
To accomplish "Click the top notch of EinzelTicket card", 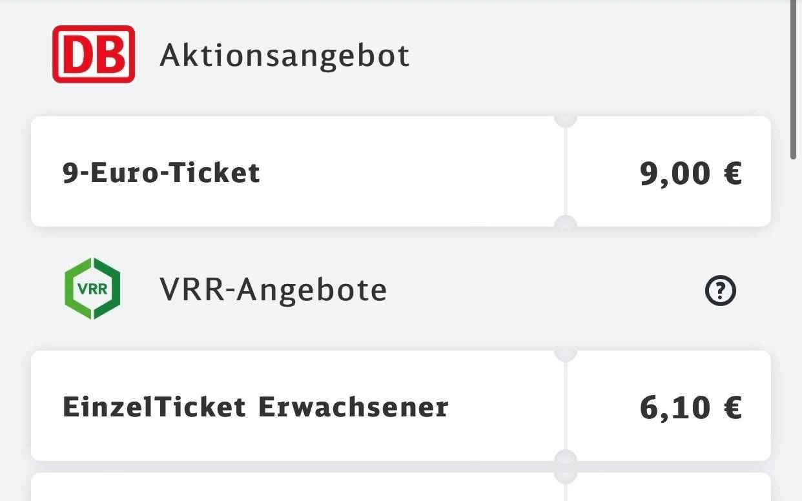I will coord(566,354).
